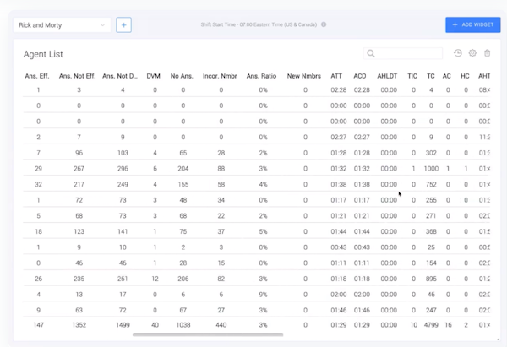The height and width of the screenshot is (347, 507).
Task: Sort by No Ans. column header
Action: 183,76
